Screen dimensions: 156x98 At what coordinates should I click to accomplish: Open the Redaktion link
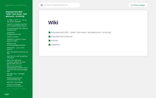click(x=56, y=45)
